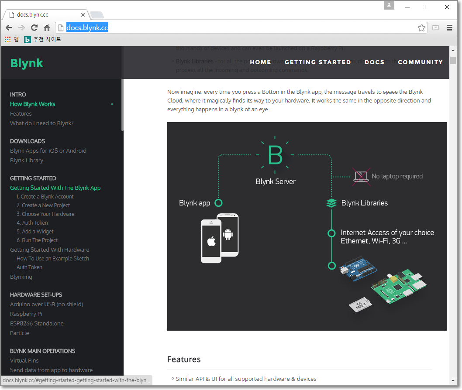Reload the page with the refresh icon
Screen dimensions: 462x390
pos(34,27)
